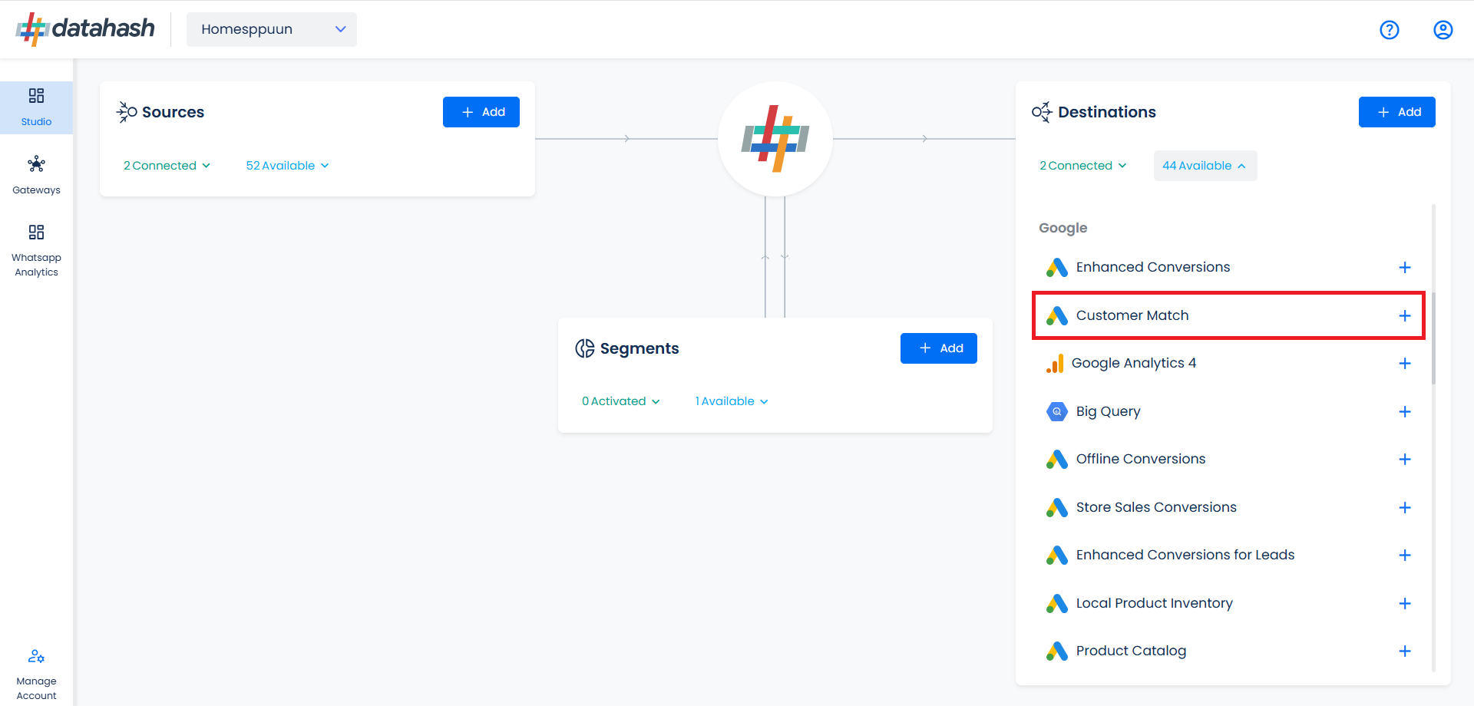Select the Product Catalog label
Screen dimensions: 1474x709
point(1132,651)
